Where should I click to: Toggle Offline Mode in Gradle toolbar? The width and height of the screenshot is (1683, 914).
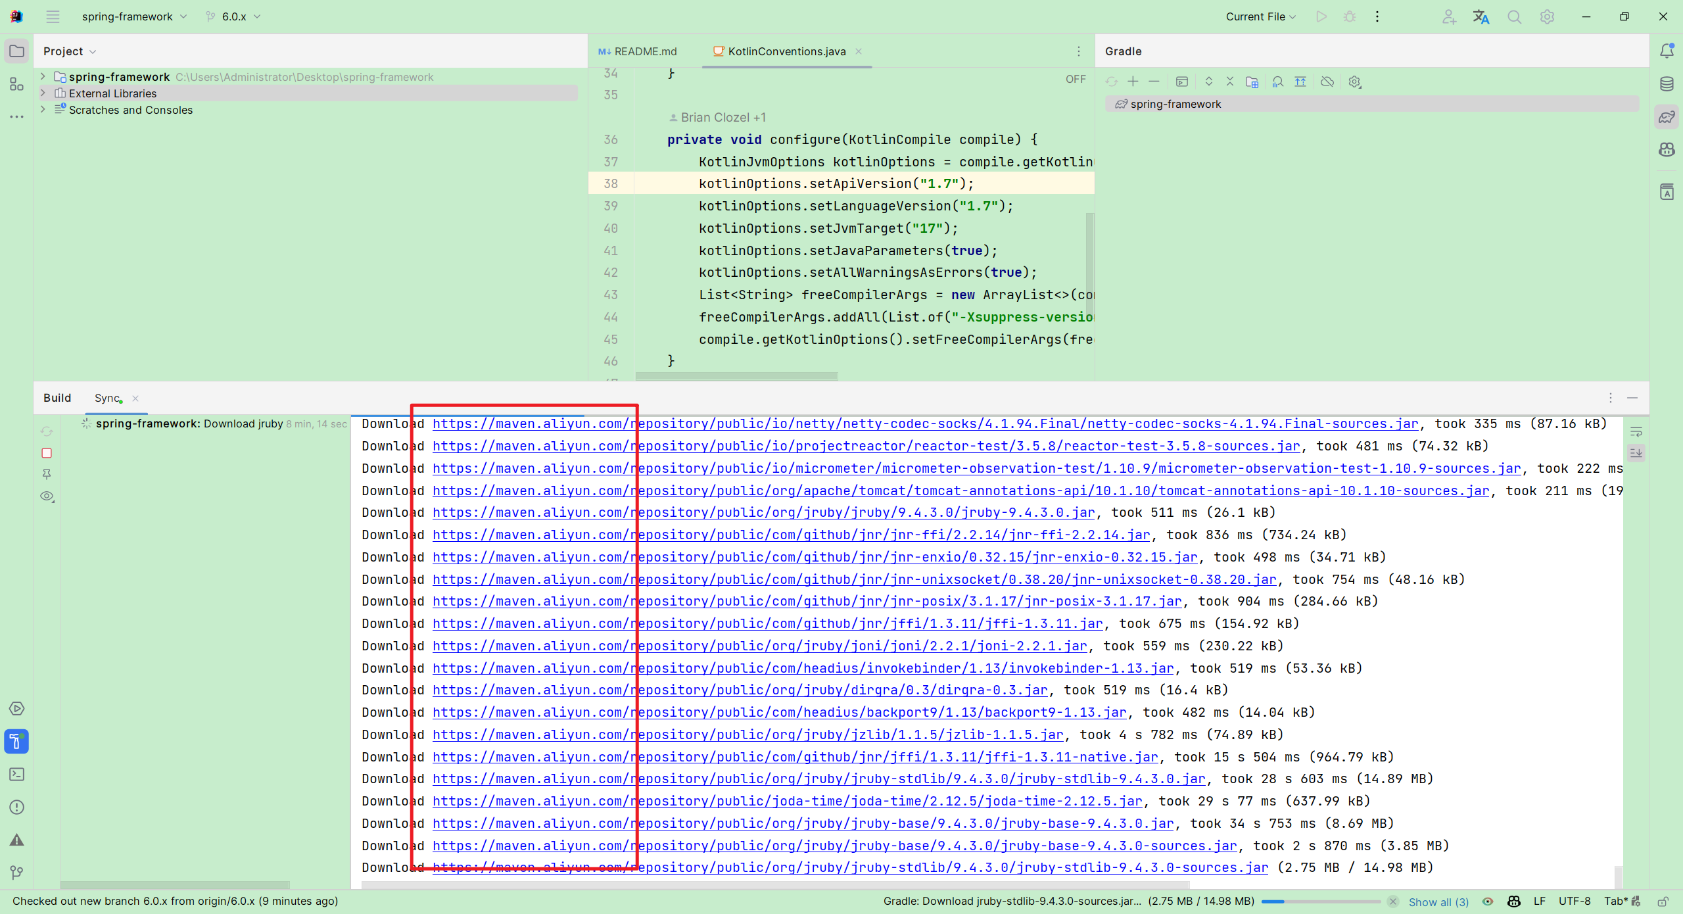pos(1327,82)
